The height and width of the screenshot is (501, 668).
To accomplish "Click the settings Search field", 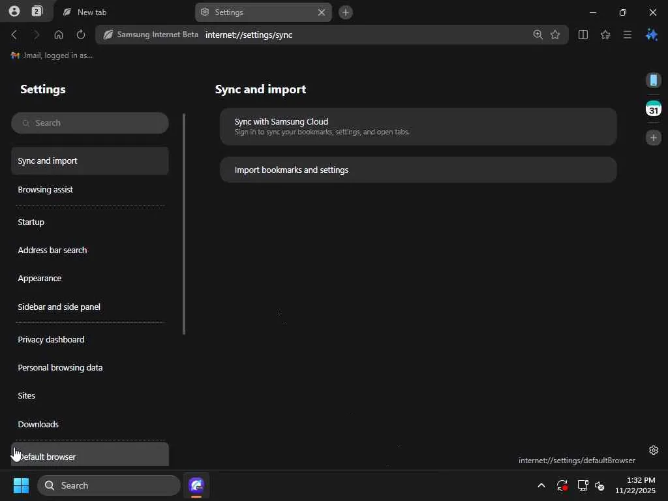I will 90,123.
